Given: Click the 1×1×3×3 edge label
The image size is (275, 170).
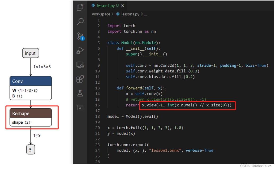Looking at the screenshot, I should coord(42,67).
